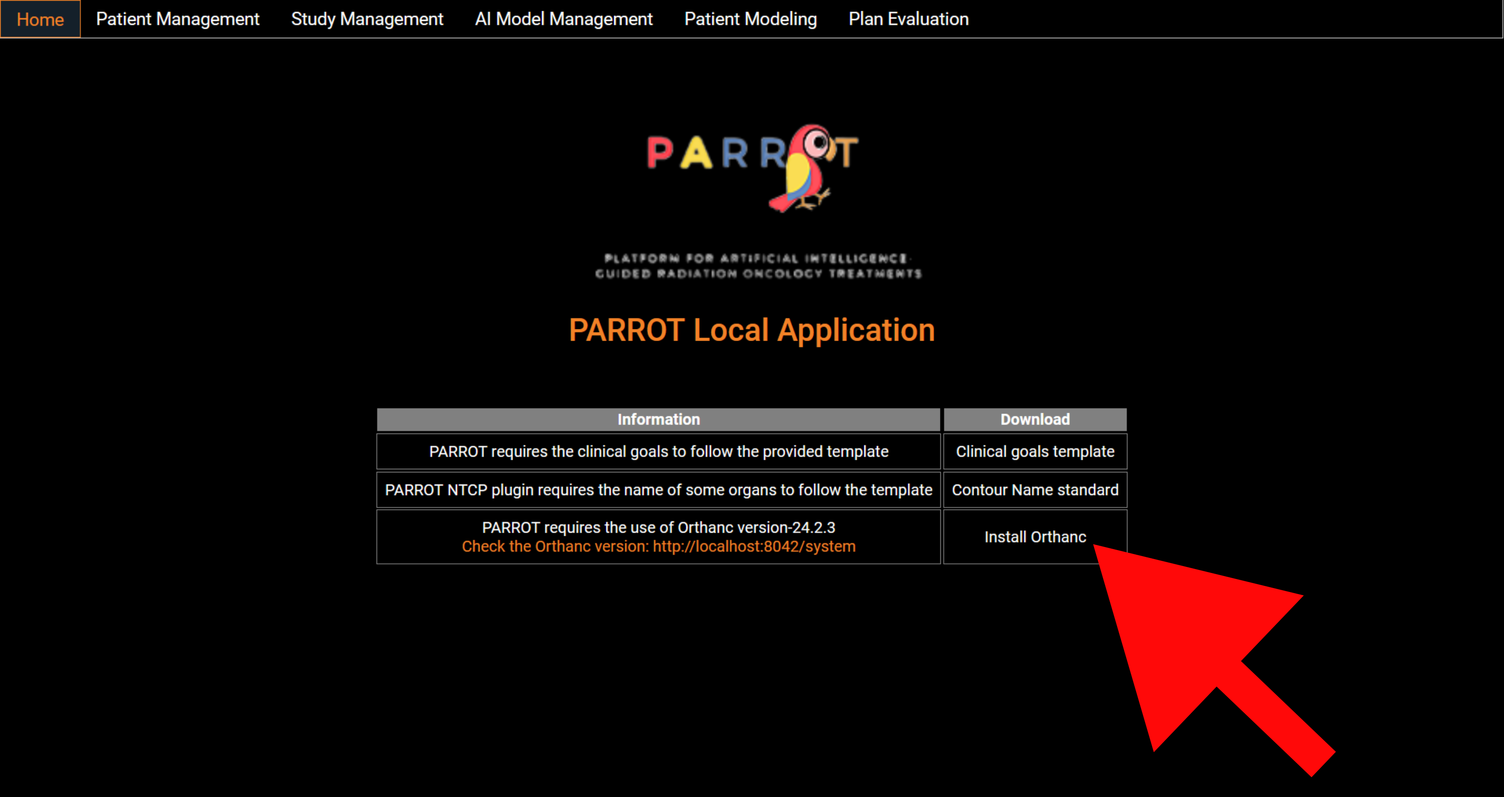Open the Orthanc version check link
This screenshot has height=797, width=1504.
[x=659, y=547]
